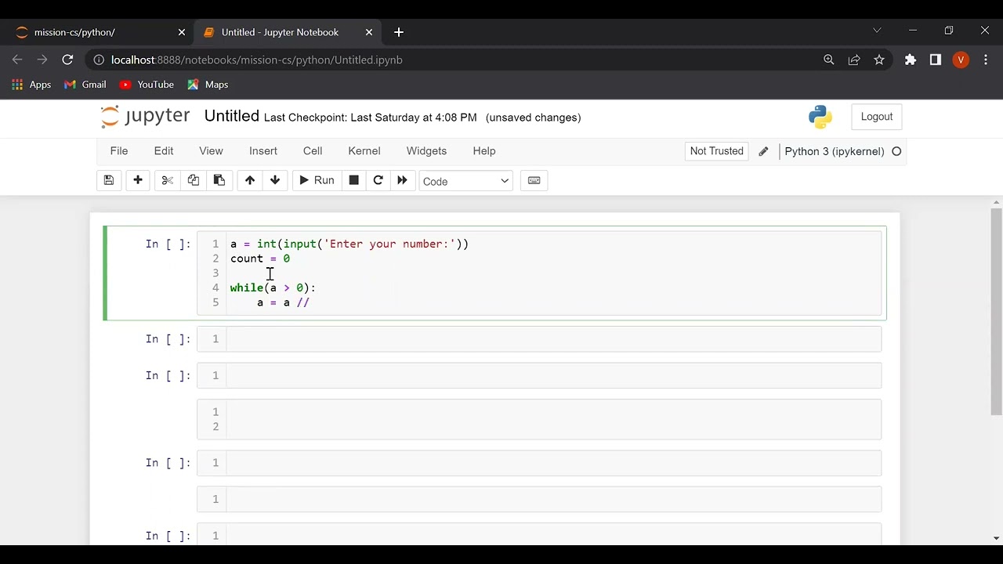
Task: Click the 'count = 0' code line
Action: (260, 258)
